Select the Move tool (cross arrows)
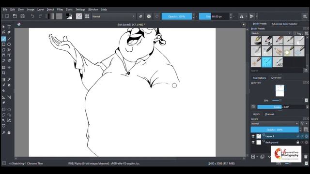The height and width of the screenshot is (174, 310). (x=9, y=68)
